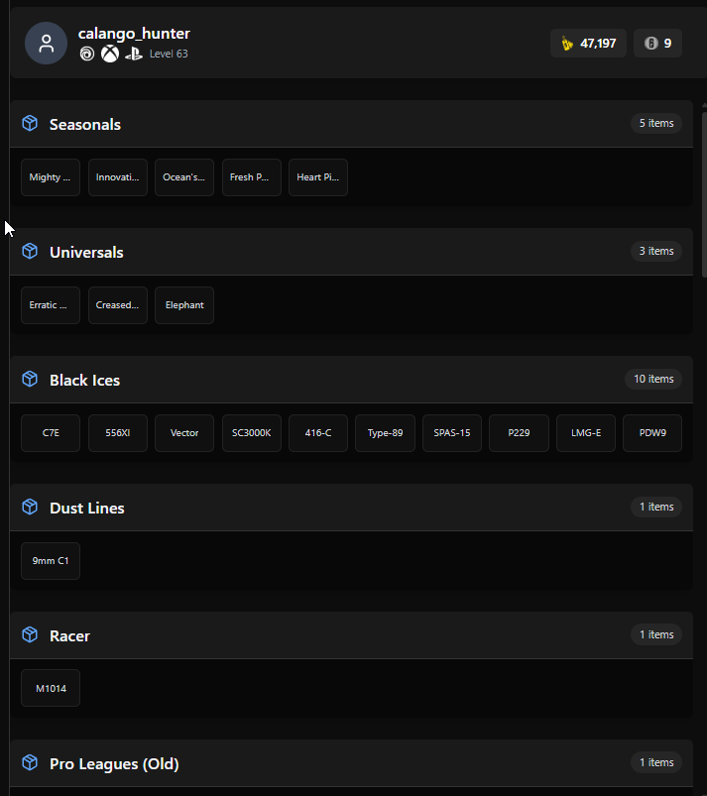Click the vertical scrollbar on the right
707x796 pixels.
coord(704,194)
